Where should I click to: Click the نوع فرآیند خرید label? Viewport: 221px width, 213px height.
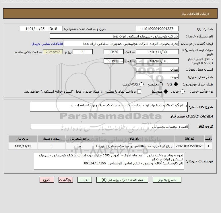tap(201, 91)
